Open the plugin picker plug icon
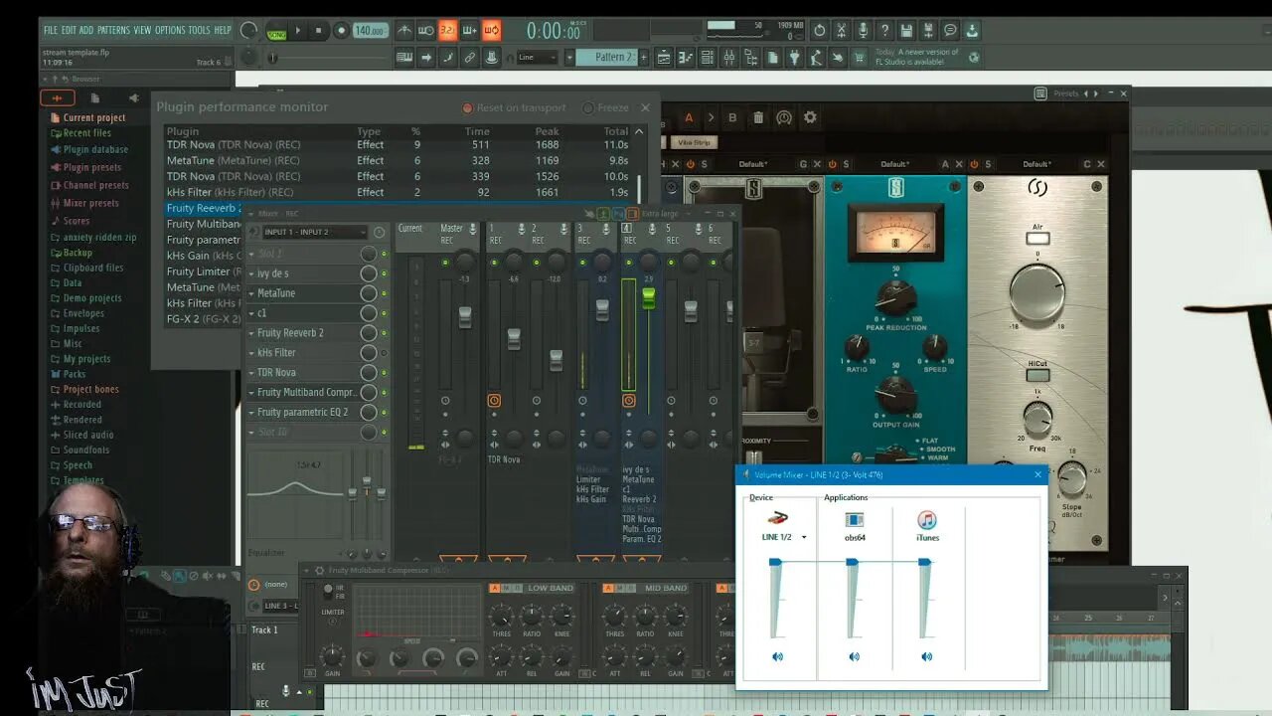Viewport: 1272px width, 716px height. pos(795,58)
